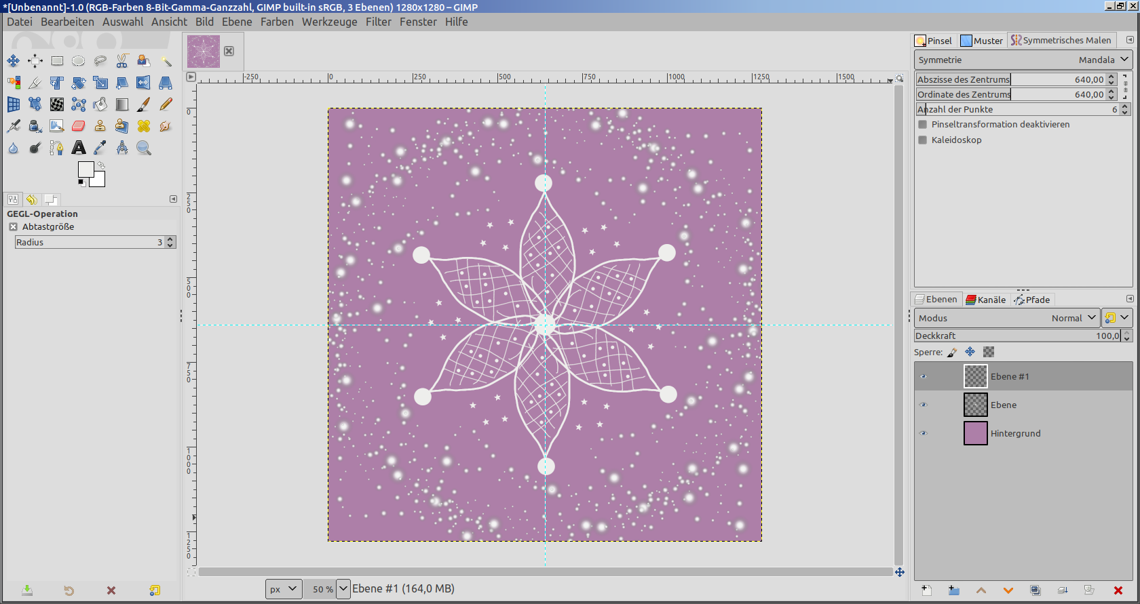
Task: Choose the Paintbrush tool
Action: [x=144, y=104]
